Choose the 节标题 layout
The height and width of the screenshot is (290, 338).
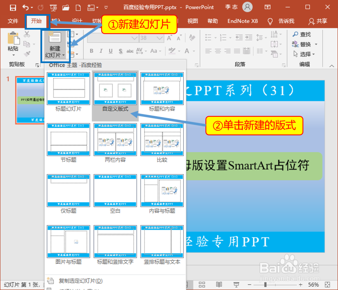(68, 143)
